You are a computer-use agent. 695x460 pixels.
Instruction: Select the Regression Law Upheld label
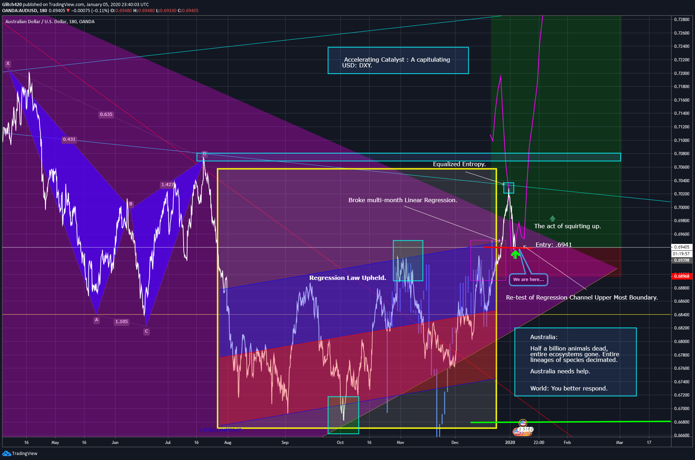[x=347, y=278]
